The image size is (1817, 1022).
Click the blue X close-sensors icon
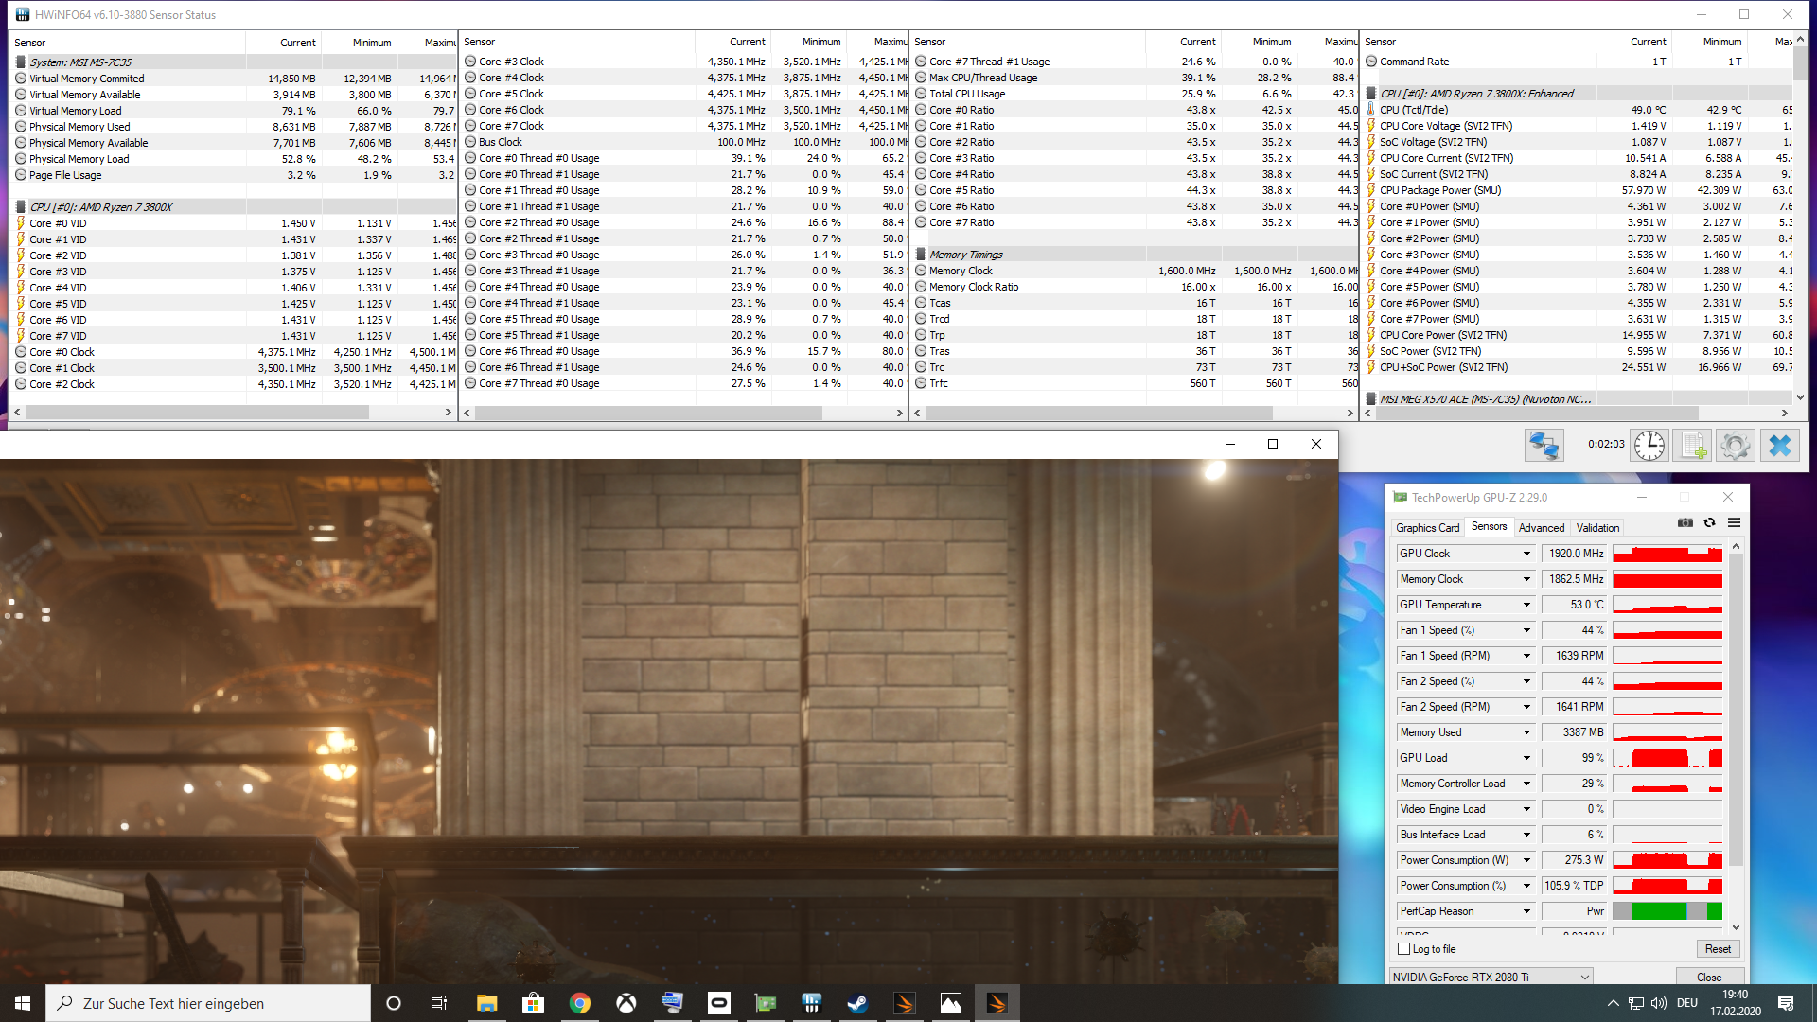tap(1780, 445)
